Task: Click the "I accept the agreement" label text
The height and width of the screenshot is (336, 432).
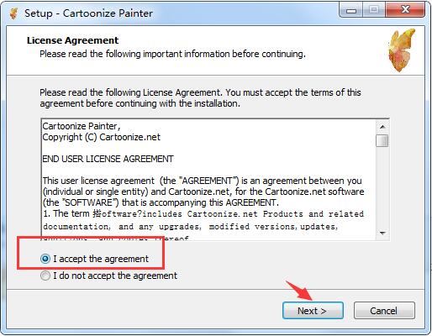Action: (x=101, y=259)
